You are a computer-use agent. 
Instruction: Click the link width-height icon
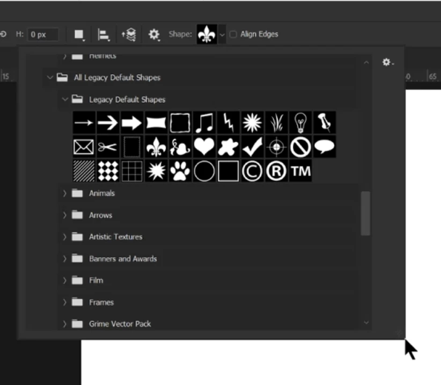[x=3, y=34]
